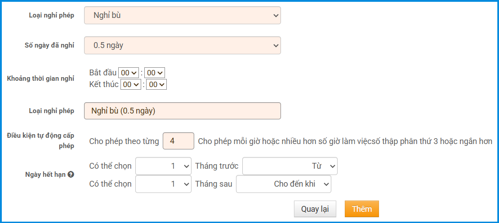The width and height of the screenshot is (499, 223).
Task: Expand the Cho đến khi dropdown
Action: (283, 184)
